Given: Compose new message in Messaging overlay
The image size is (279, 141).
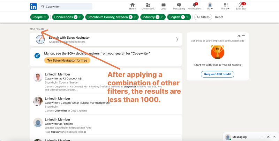Looking at the screenshot, I should coord(268,137).
